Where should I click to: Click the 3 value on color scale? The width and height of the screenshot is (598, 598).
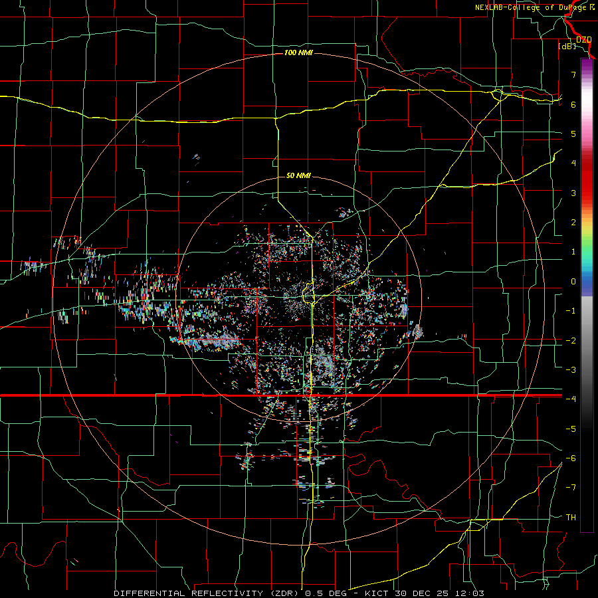573,193
